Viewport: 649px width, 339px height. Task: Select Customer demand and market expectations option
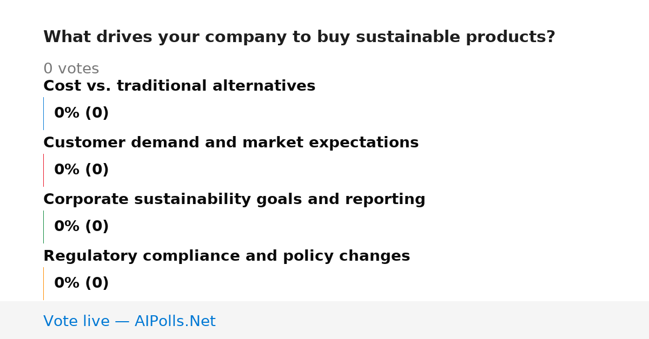[231, 143]
